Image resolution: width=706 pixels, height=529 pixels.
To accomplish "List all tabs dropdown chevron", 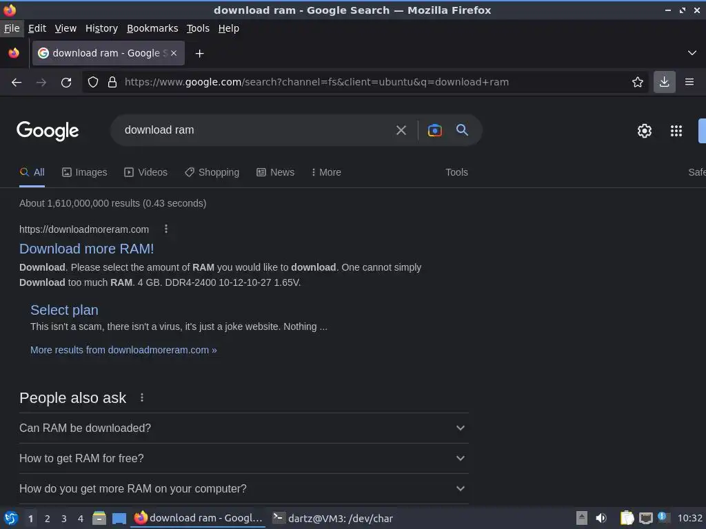I will click(692, 53).
